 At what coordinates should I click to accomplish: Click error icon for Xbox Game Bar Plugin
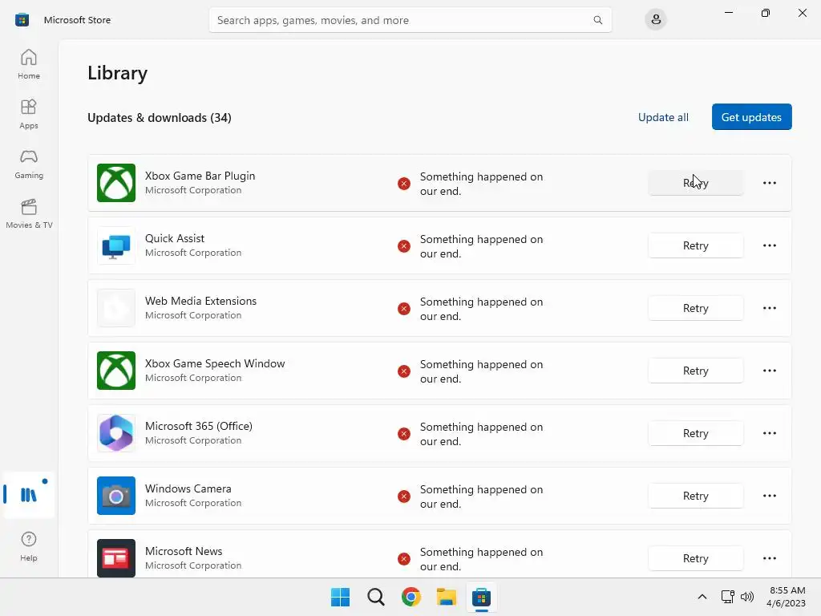point(404,184)
